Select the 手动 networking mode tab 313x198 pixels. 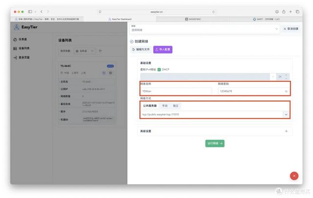click(165, 106)
